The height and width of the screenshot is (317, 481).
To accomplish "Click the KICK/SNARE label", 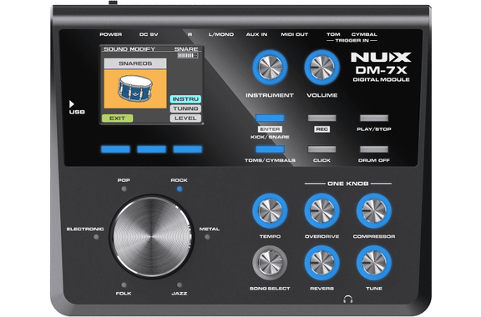I will (x=270, y=137).
